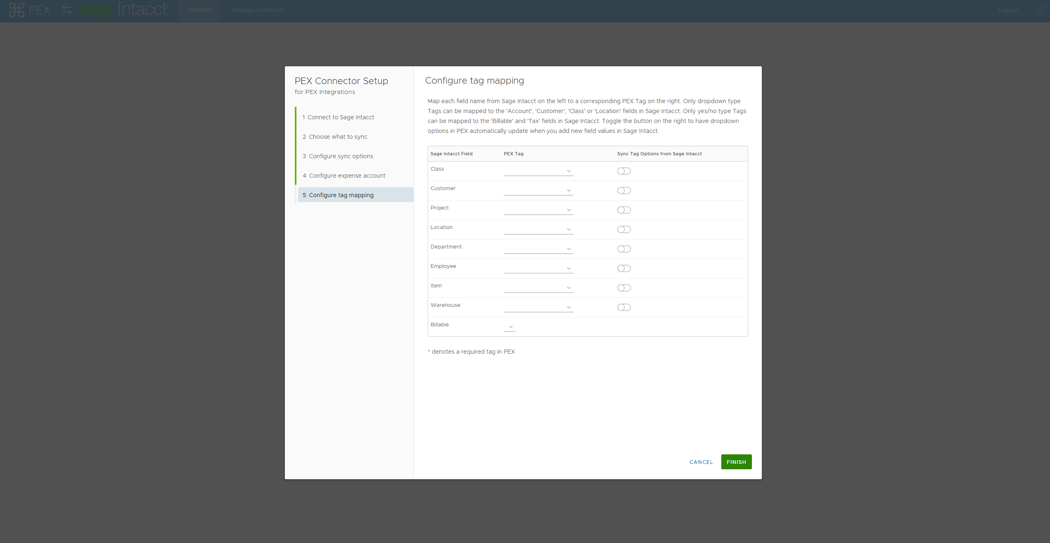Click the help icon in top bar

click(1040, 10)
